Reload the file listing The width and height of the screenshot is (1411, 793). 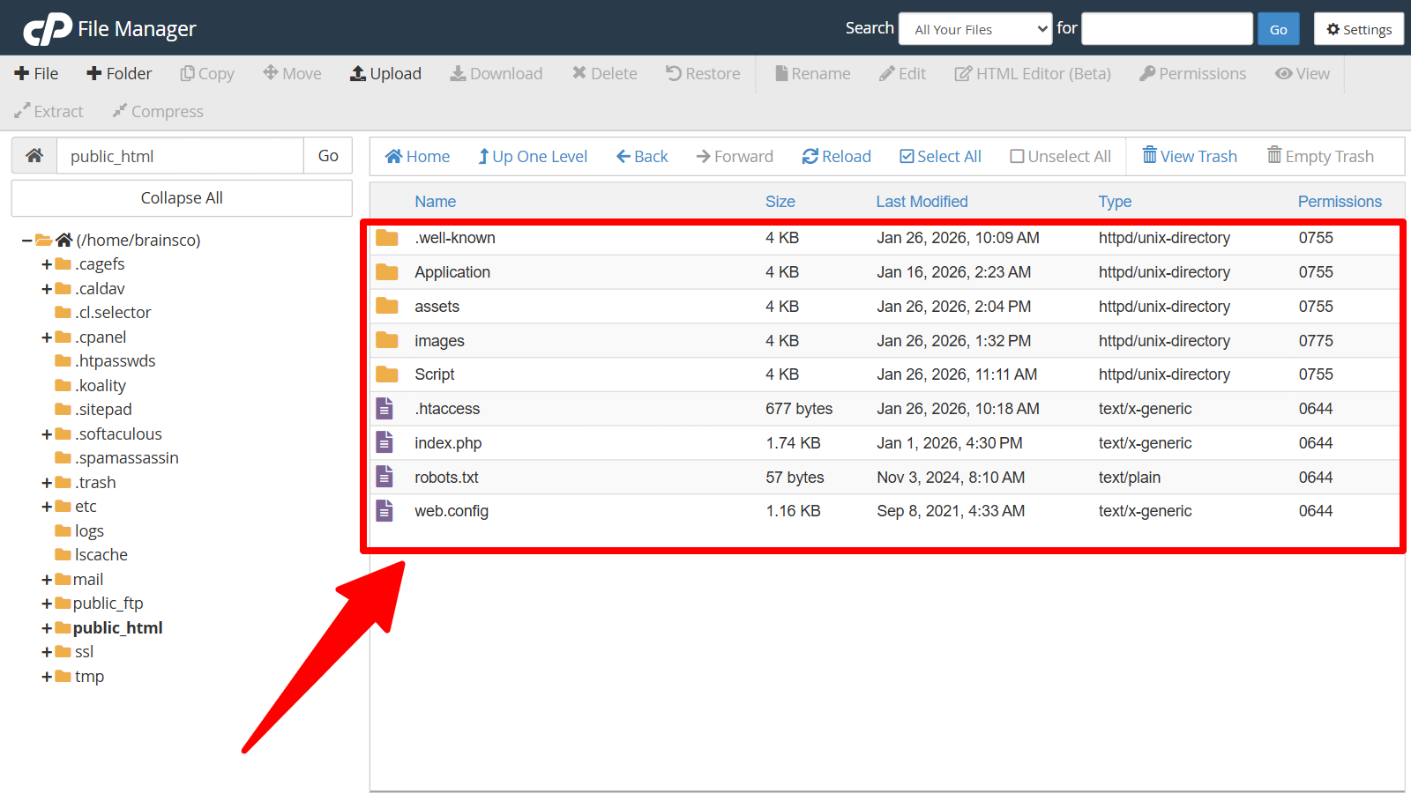tap(837, 157)
